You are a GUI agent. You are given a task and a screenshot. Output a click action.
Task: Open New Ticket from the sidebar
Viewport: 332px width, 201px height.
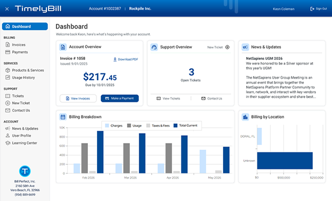tap(21, 103)
